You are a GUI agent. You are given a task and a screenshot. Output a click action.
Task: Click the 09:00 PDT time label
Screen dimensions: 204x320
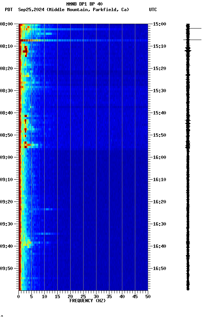coord(6,157)
